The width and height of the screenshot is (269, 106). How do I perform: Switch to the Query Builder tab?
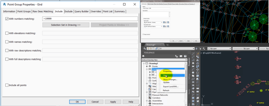point(82,12)
